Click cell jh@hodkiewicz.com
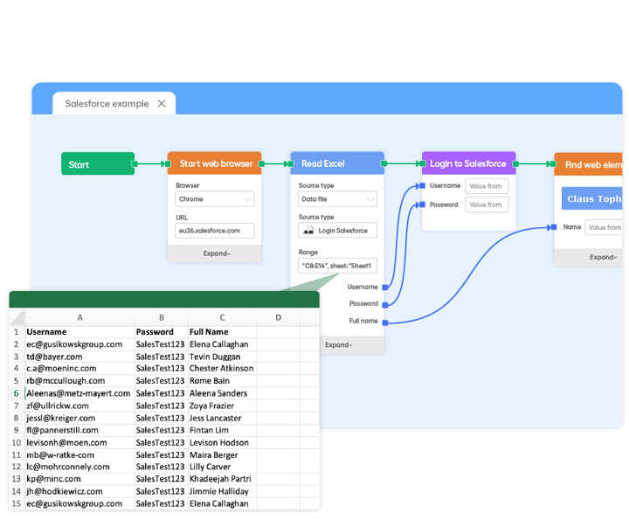The width and height of the screenshot is (629, 527). pyautogui.click(x=79, y=491)
